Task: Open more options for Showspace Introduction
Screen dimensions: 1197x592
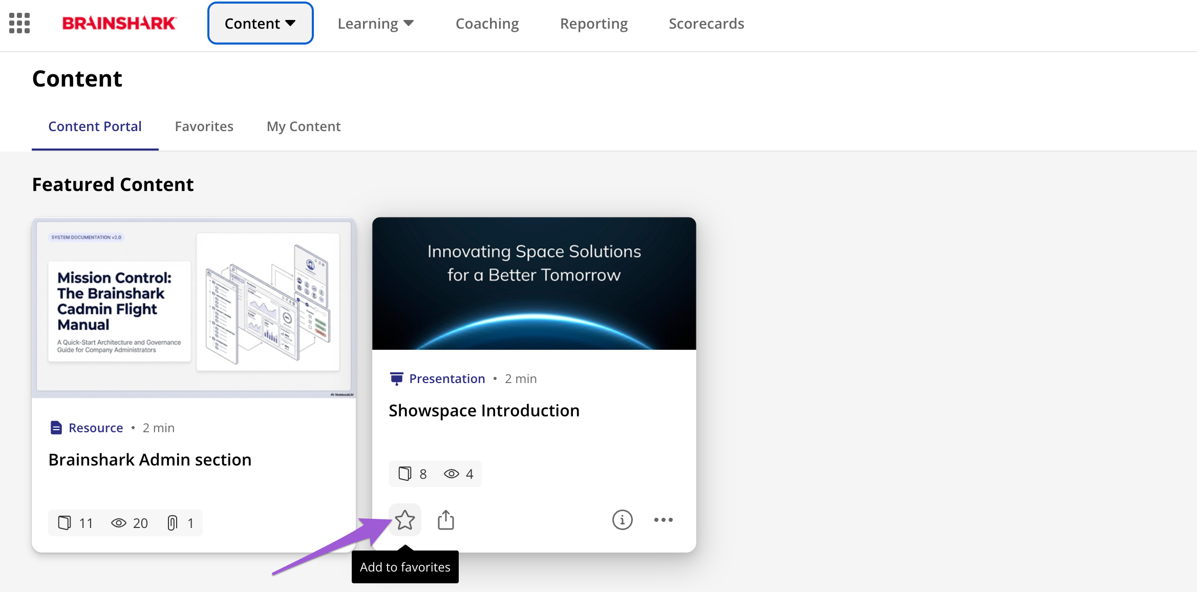Action: pyautogui.click(x=664, y=520)
